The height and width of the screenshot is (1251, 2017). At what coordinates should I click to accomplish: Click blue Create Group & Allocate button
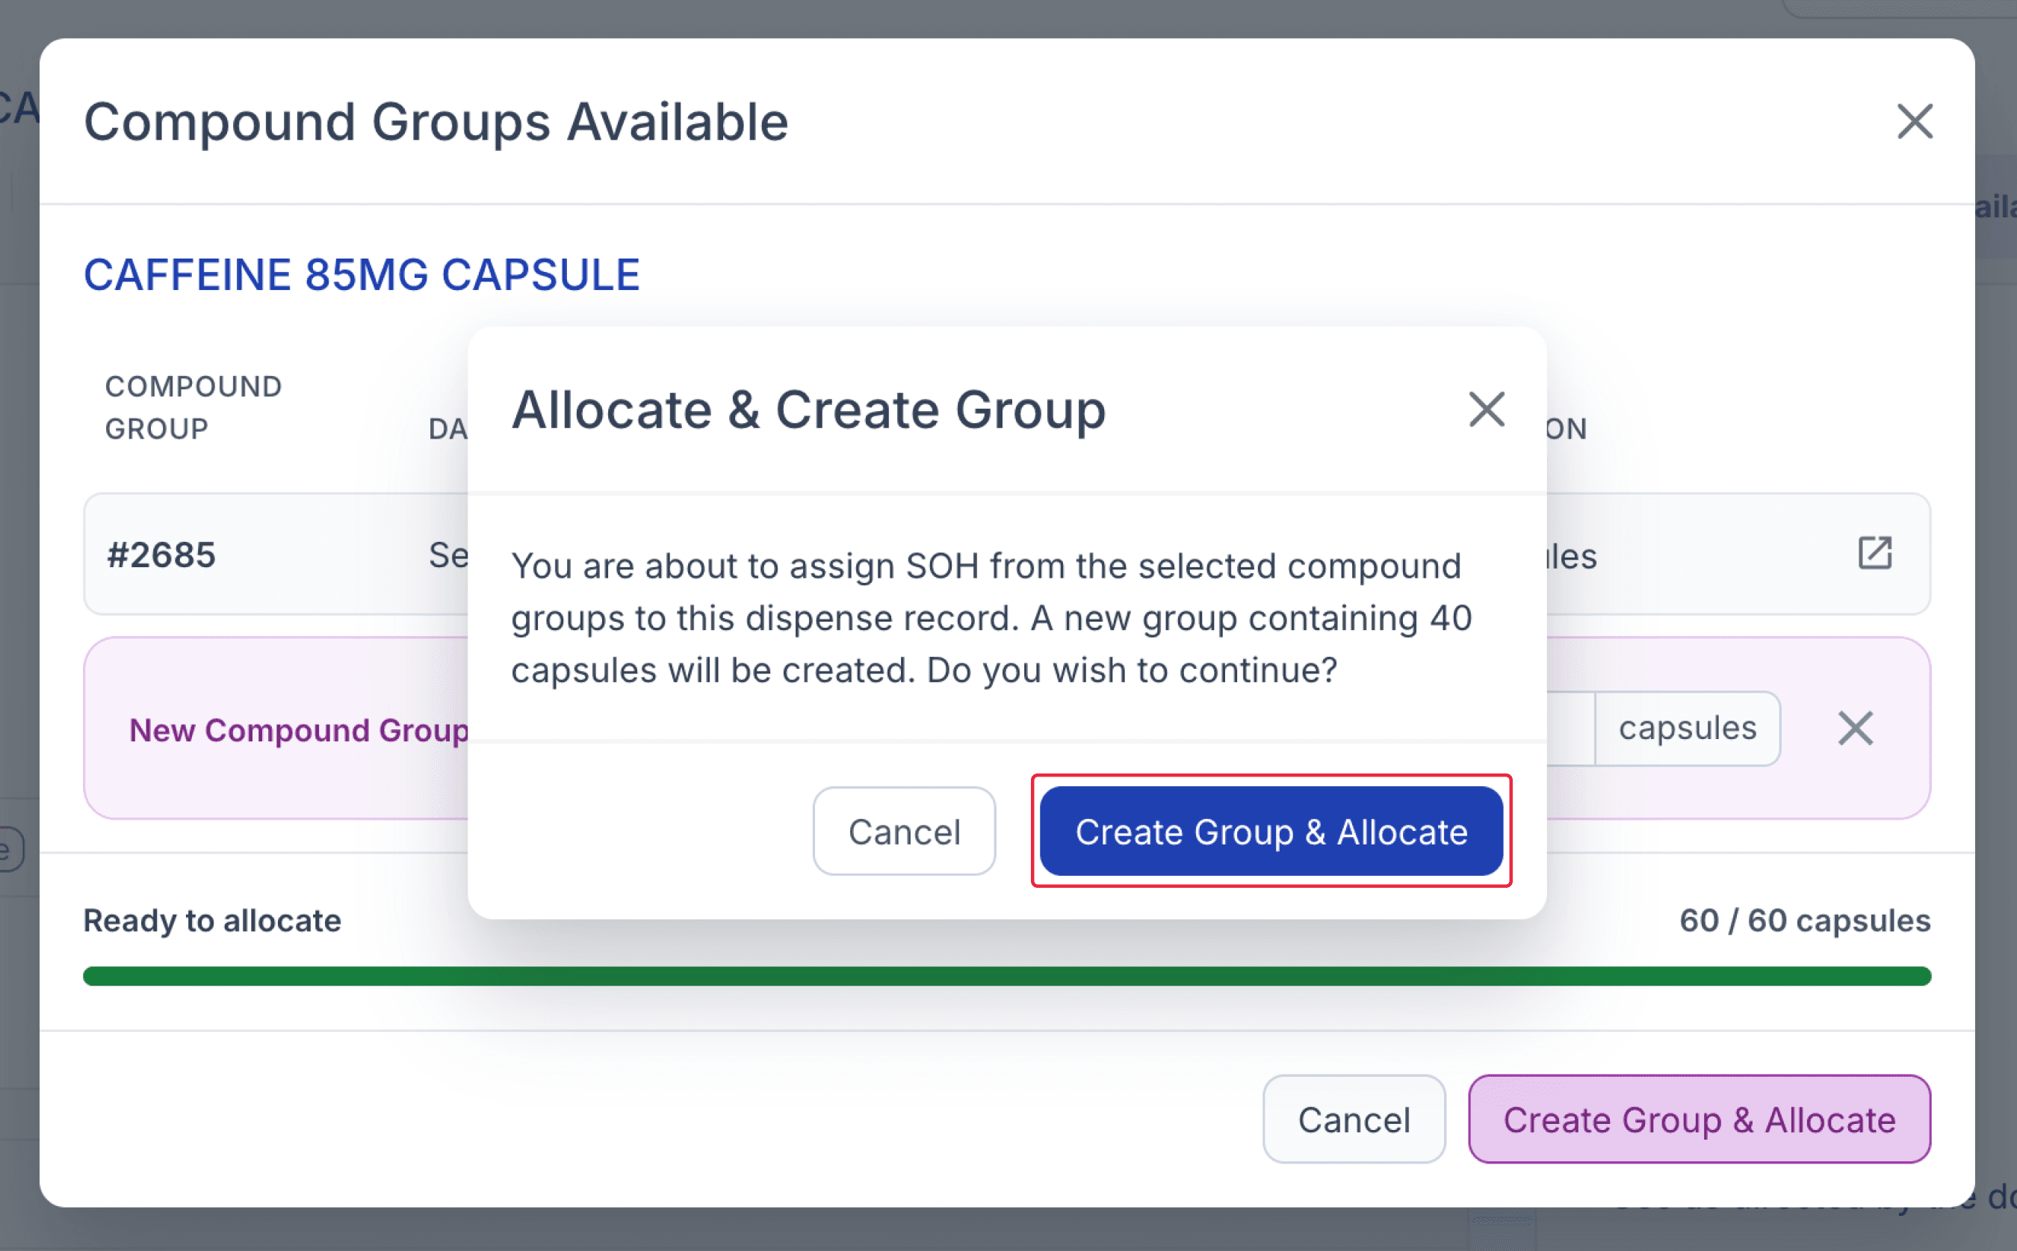(1271, 831)
